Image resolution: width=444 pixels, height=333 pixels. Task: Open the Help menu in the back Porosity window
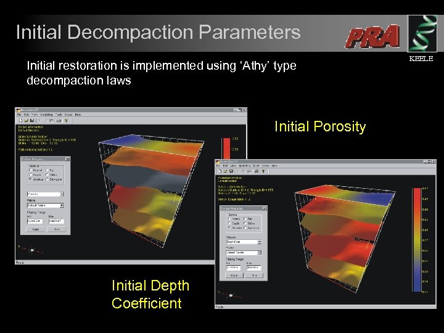click(x=78, y=115)
